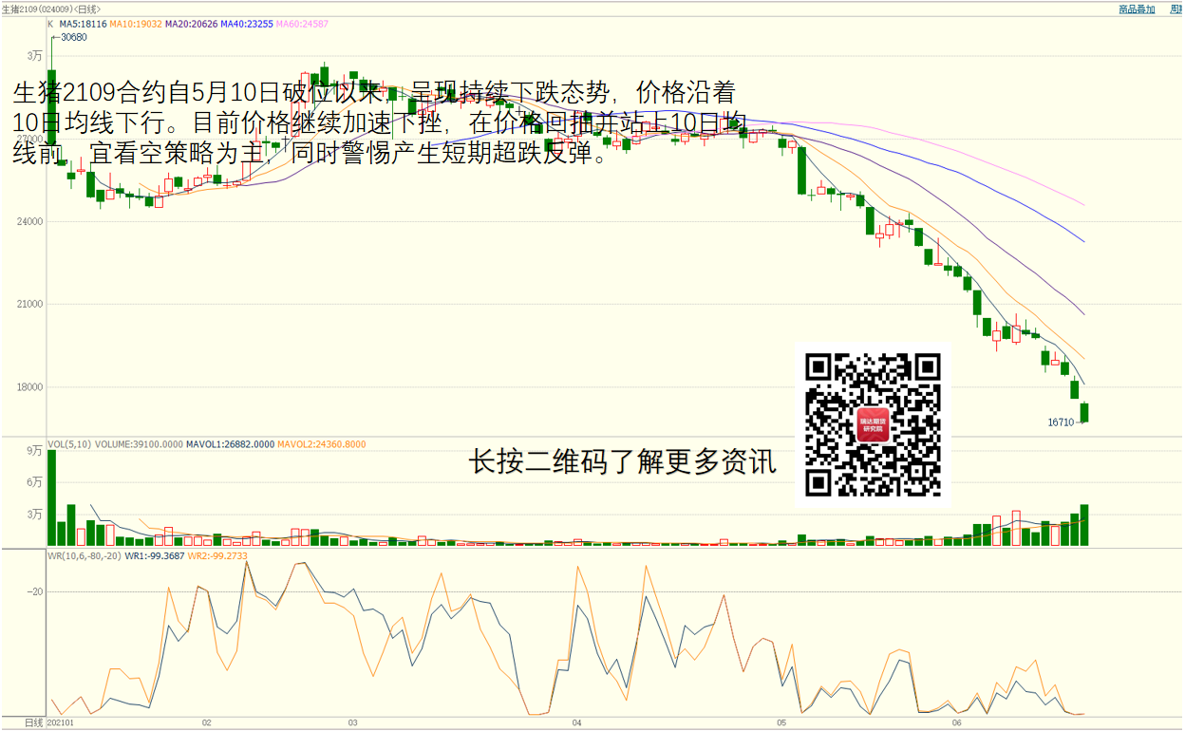This screenshot has width=1185, height=731.
Task: Click the WR(10,6,-80,-20) indicator label
Action: 84,556
